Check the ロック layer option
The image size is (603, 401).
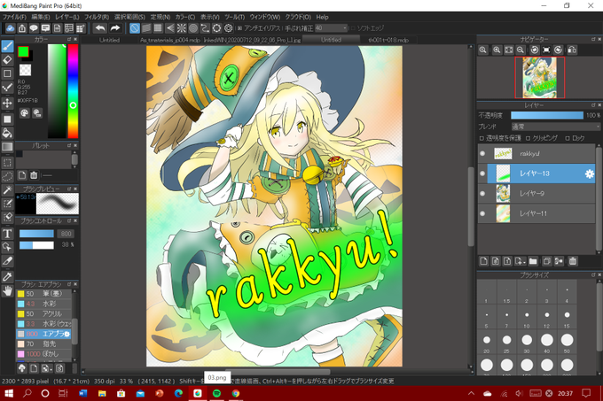pos(568,138)
